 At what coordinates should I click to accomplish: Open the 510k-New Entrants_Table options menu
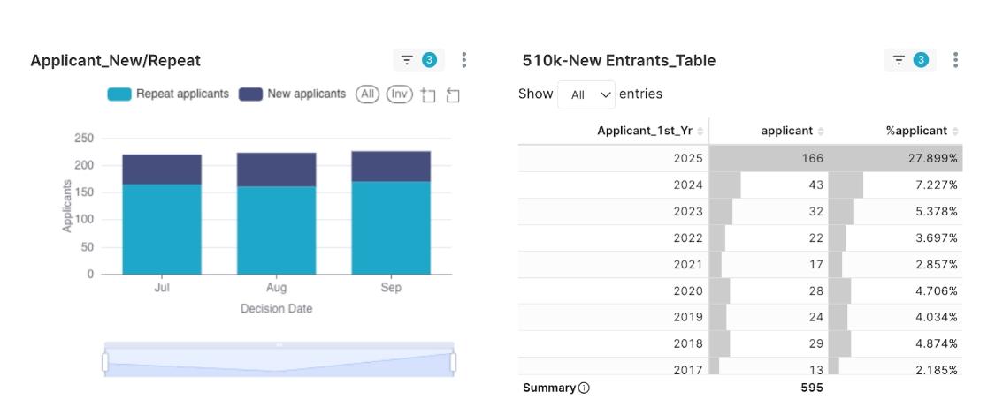click(956, 60)
